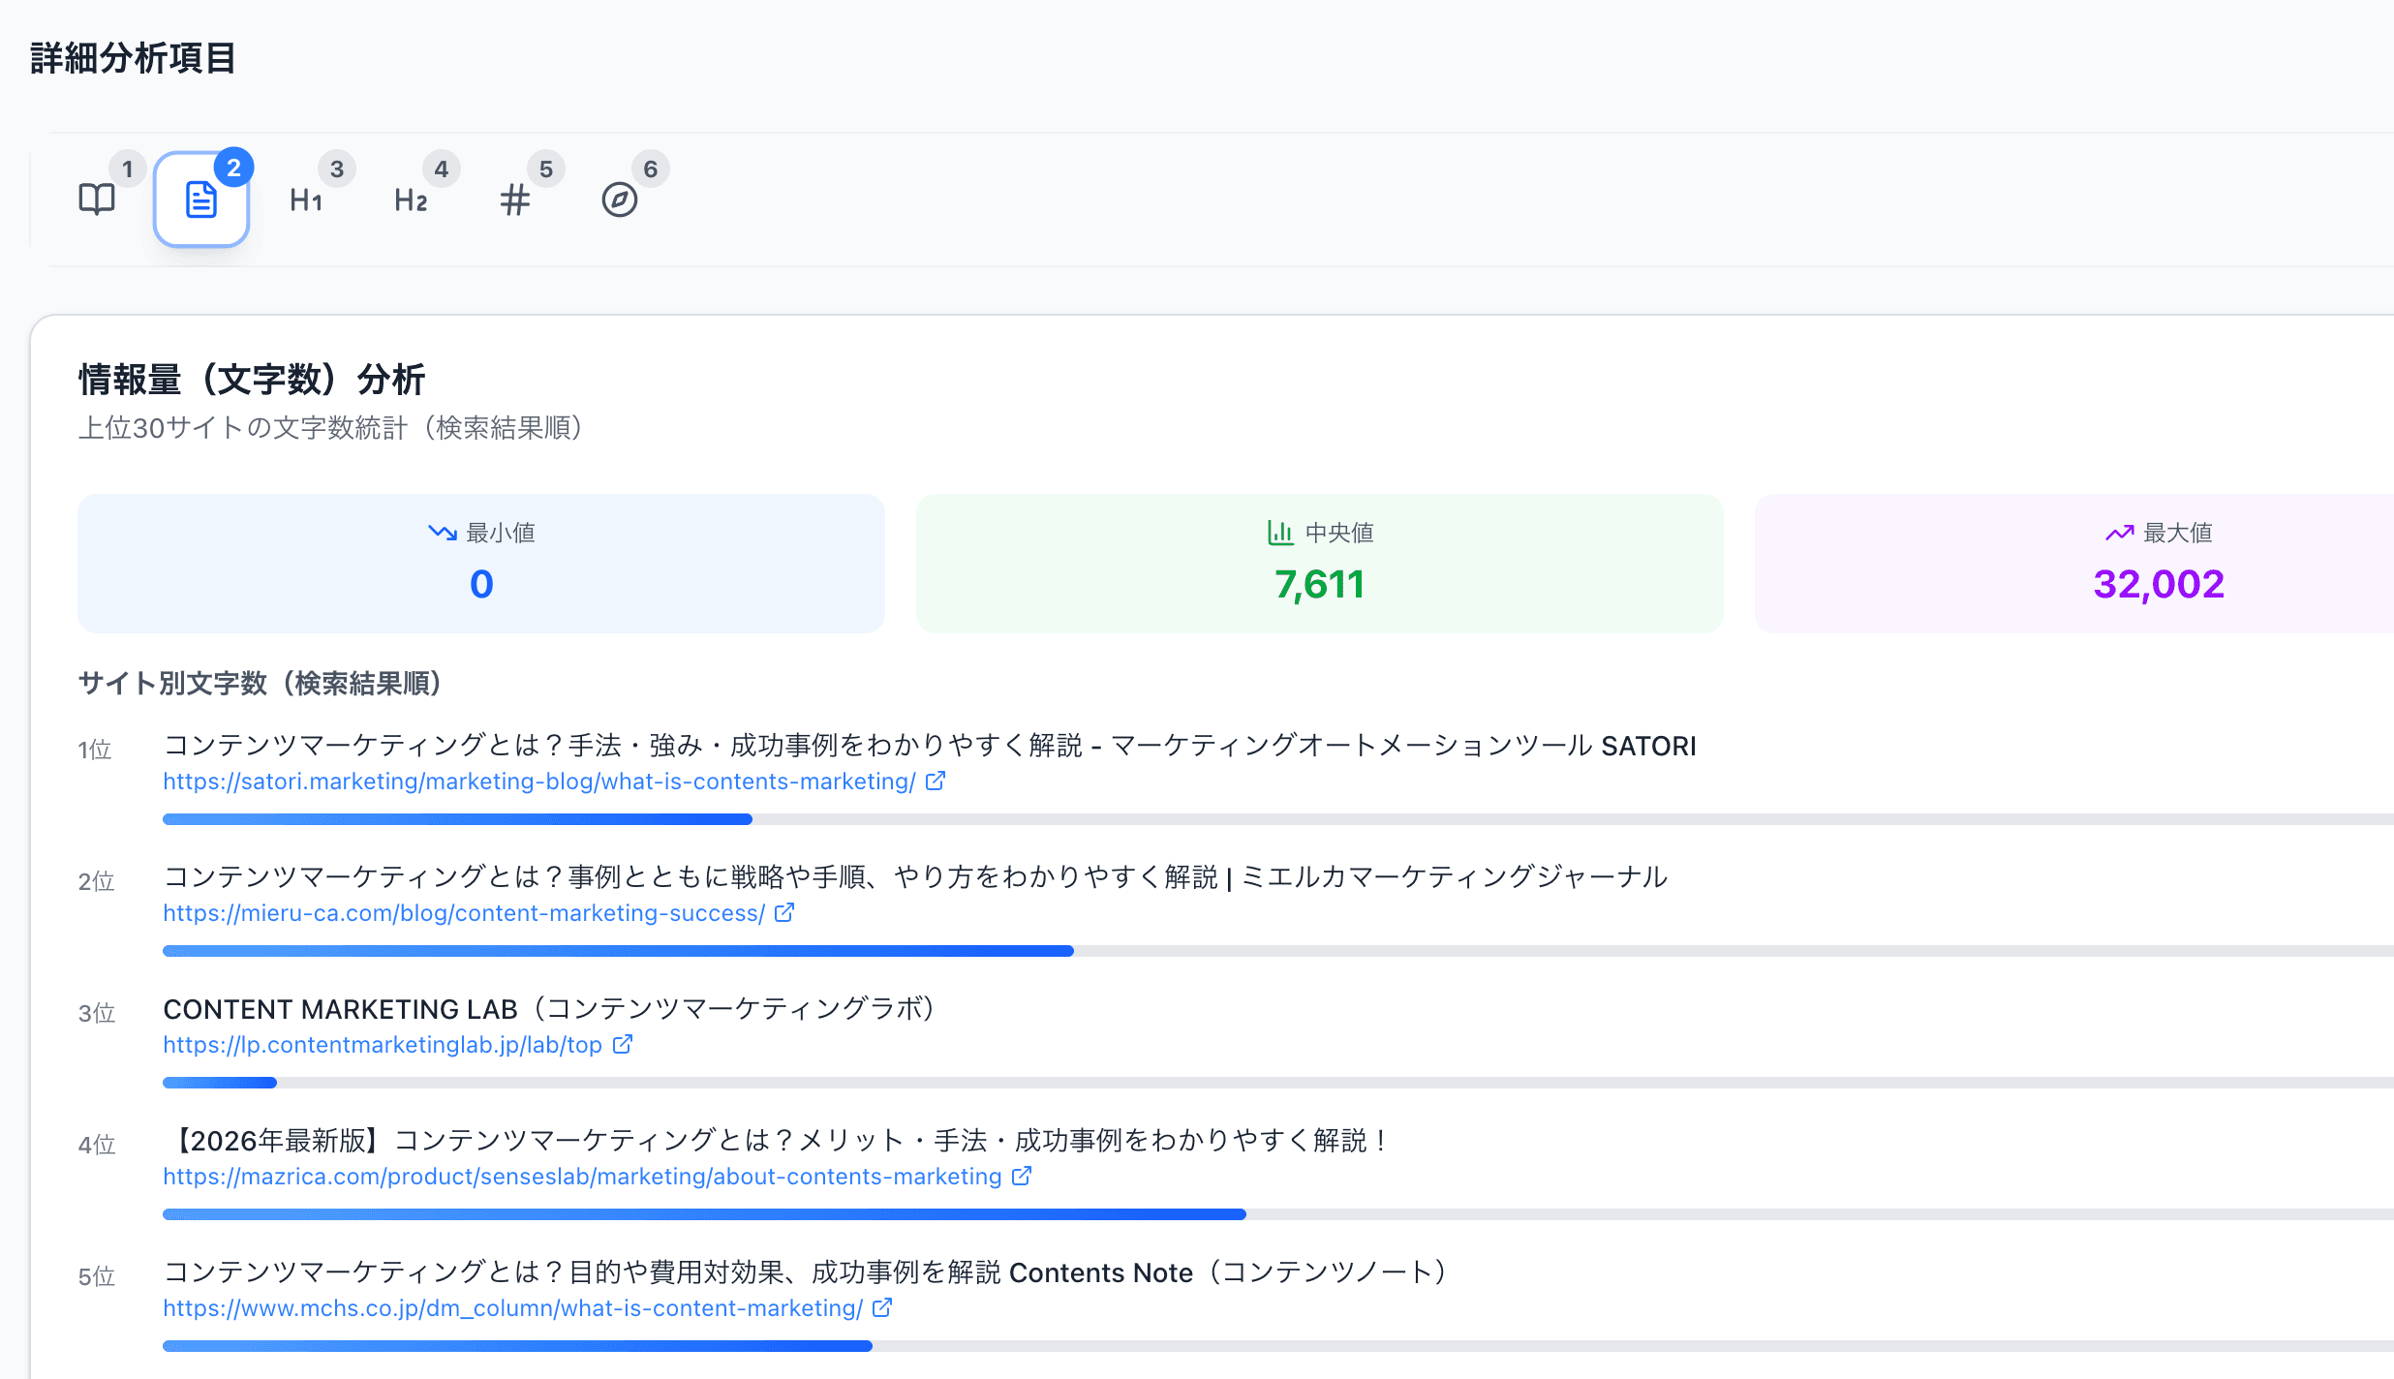Switch to the H1 heading analysis tab
2394x1379 pixels.
pyautogui.click(x=306, y=199)
